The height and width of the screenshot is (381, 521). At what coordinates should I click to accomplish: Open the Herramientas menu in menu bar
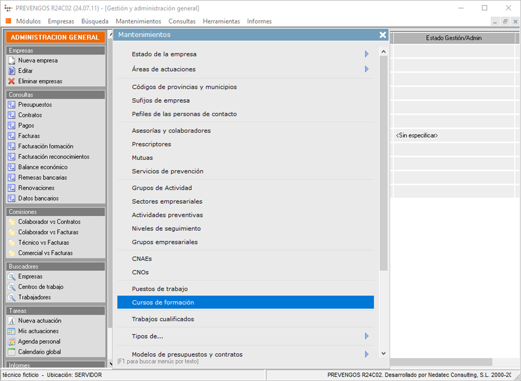[x=221, y=21]
